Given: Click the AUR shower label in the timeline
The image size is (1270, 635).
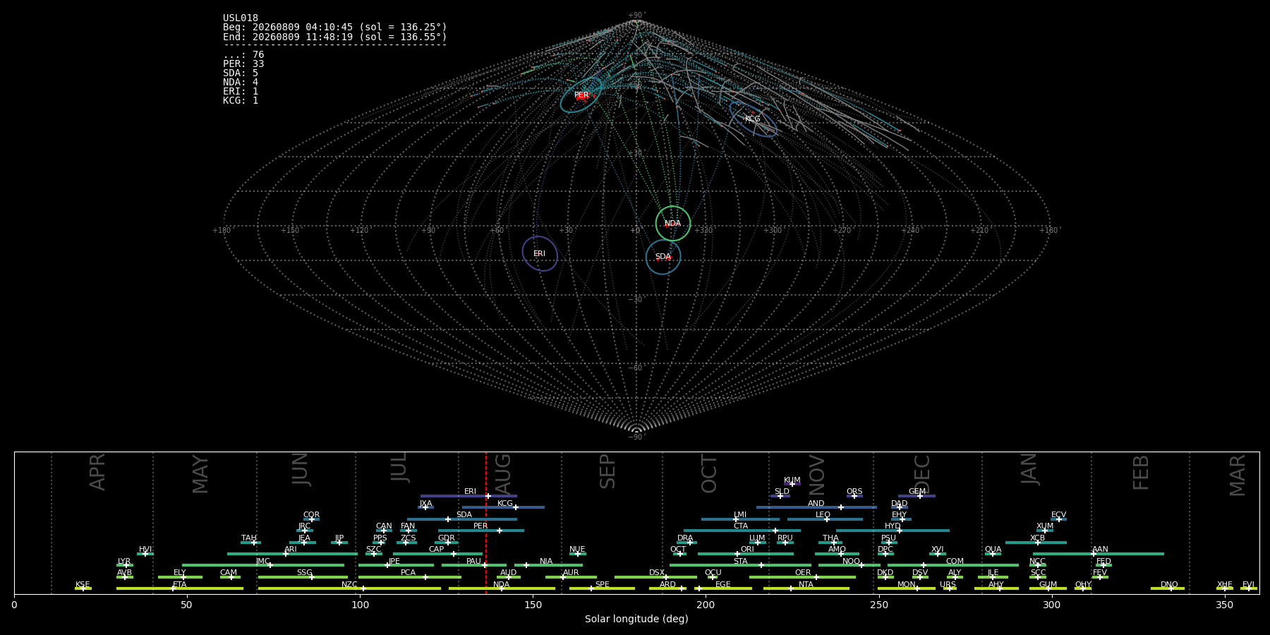Looking at the screenshot, I should pyautogui.click(x=571, y=573).
